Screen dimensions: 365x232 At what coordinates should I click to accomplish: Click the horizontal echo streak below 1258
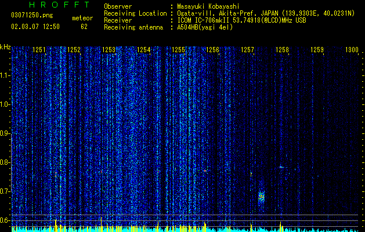tap(283, 167)
